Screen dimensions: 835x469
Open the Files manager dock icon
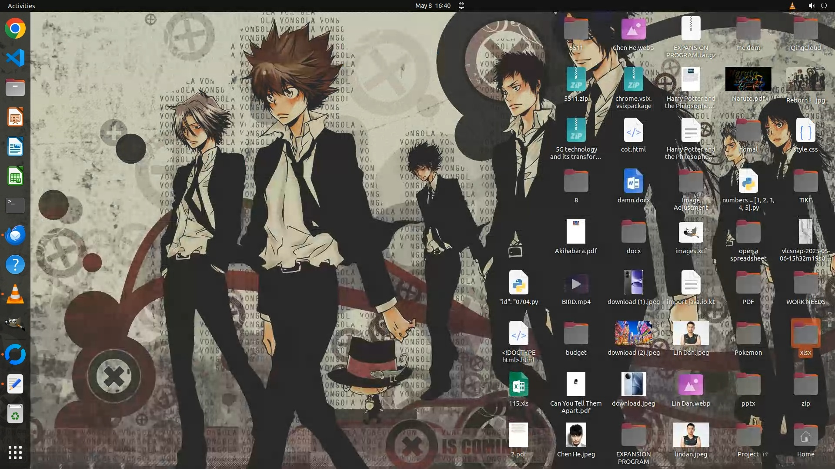pyautogui.click(x=15, y=88)
